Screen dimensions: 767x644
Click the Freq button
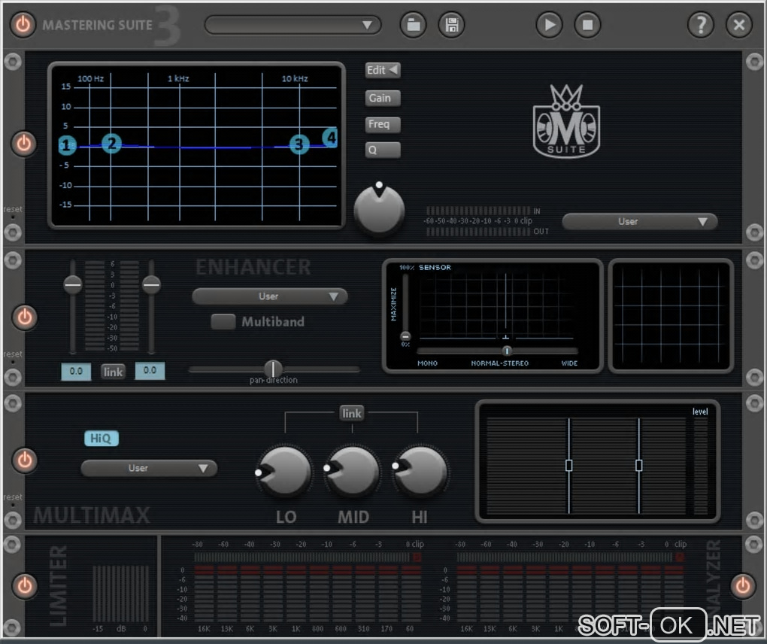383,124
